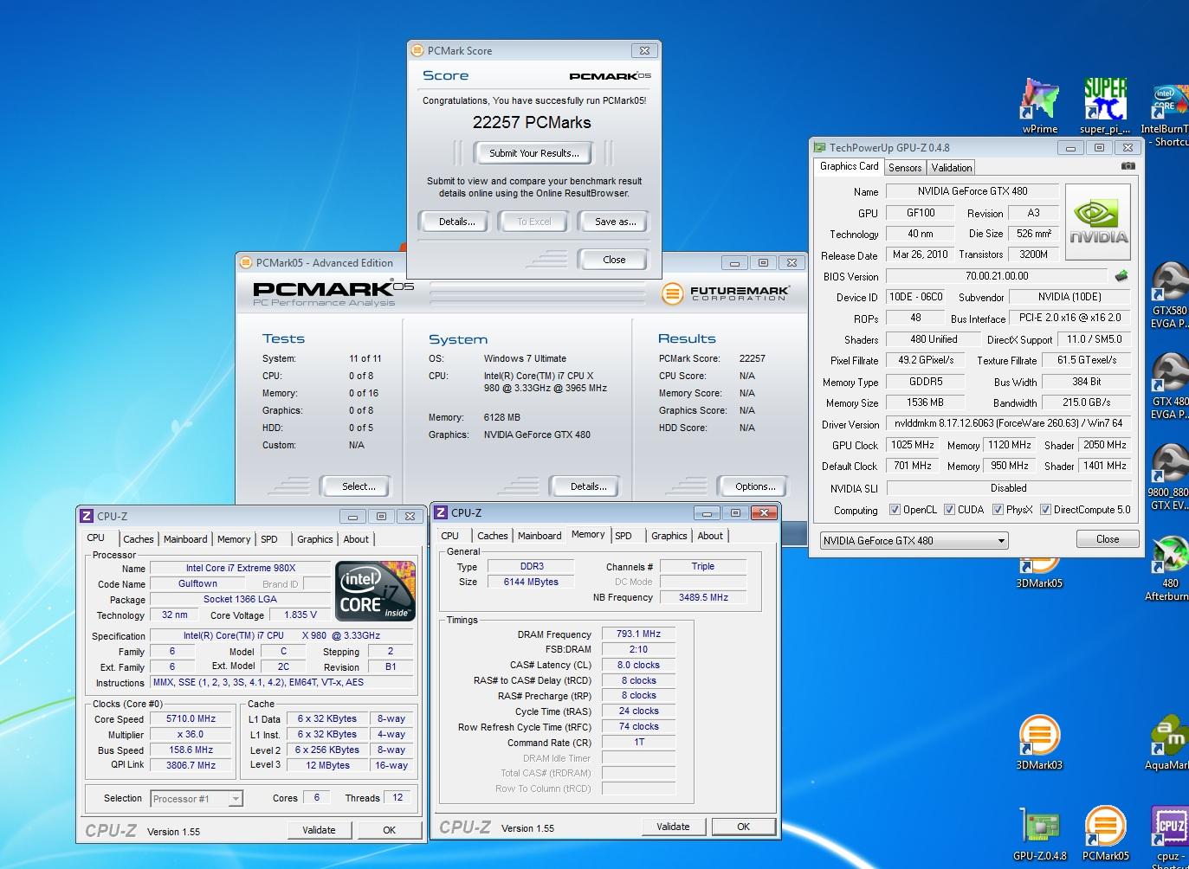Viewport: 1189px width, 869px height.
Task: Open the GTX580 EVGA desktop icon
Action: (x=1169, y=294)
